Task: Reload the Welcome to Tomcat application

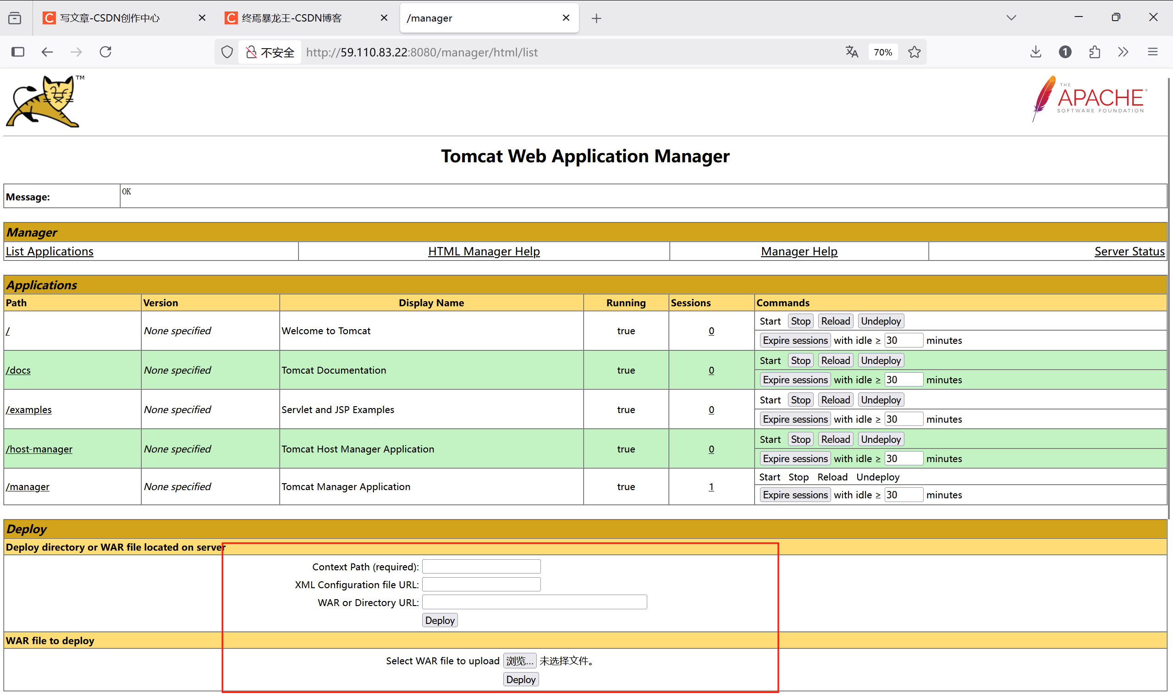Action: (x=835, y=321)
